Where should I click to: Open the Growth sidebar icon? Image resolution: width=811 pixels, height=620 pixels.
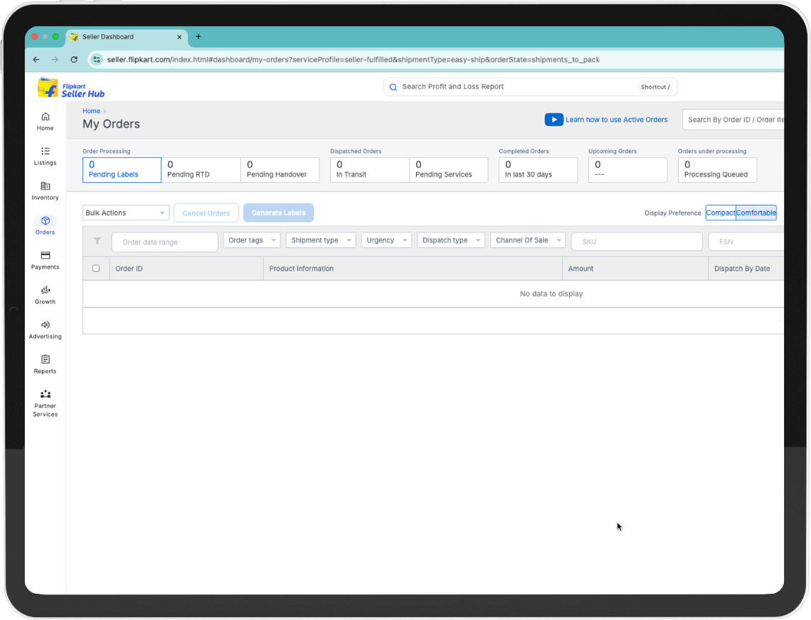tap(46, 290)
